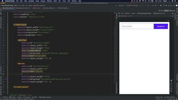Open the app run configuration dropdown
The image size is (178, 100).
tap(122, 6)
